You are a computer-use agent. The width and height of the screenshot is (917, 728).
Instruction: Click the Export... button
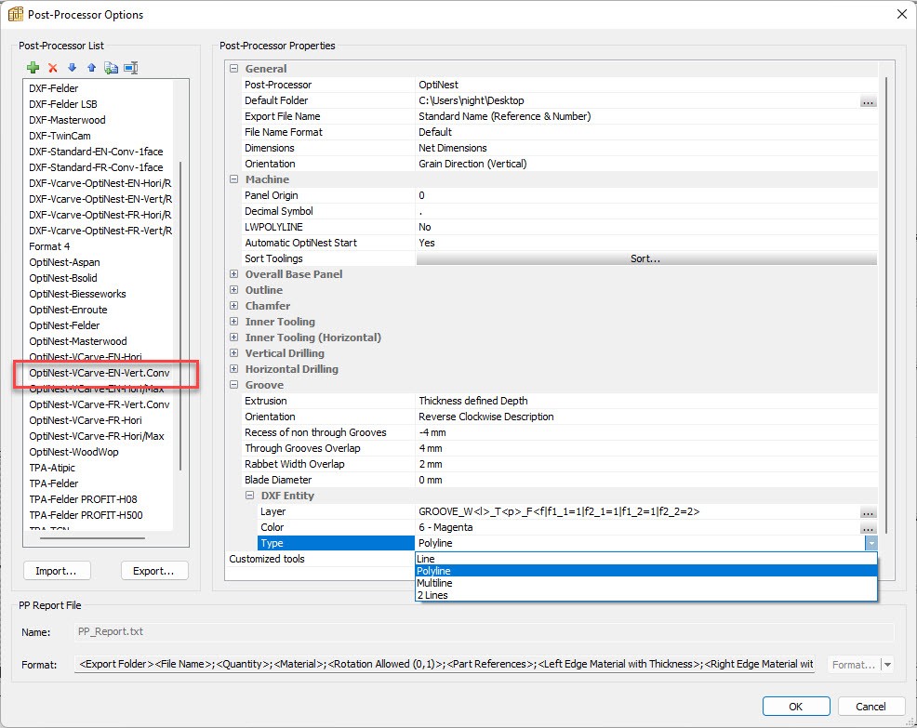pyautogui.click(x=154, y=571)
